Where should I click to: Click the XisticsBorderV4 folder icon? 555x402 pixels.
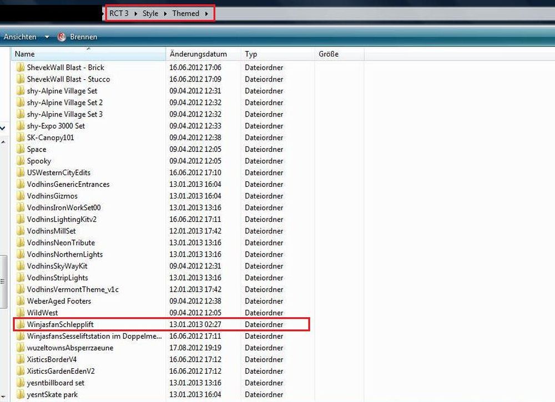(21, 359)
